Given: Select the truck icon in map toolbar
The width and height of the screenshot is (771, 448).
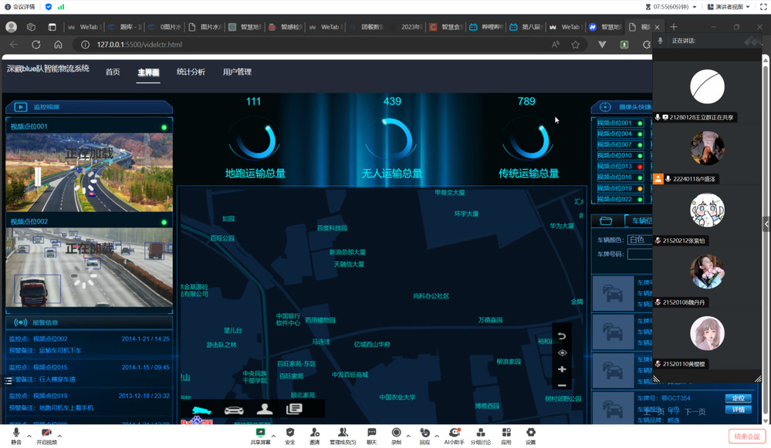Looking at the screenshot, I should point(201,409).
